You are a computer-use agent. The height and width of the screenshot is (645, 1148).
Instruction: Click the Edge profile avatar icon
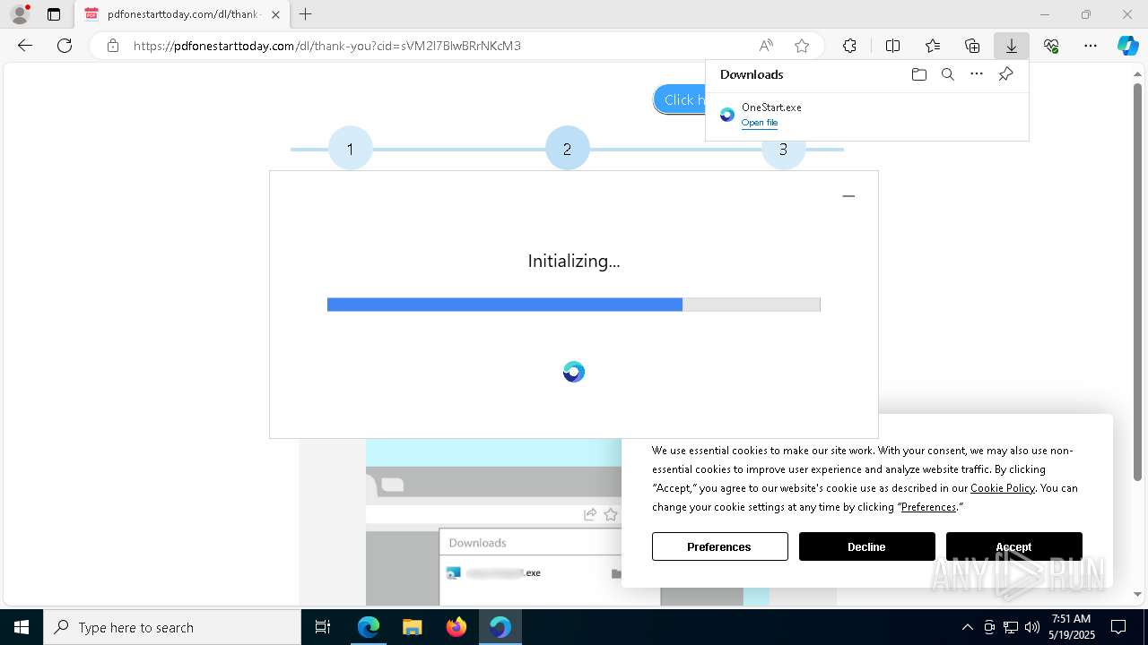point(20,14)
